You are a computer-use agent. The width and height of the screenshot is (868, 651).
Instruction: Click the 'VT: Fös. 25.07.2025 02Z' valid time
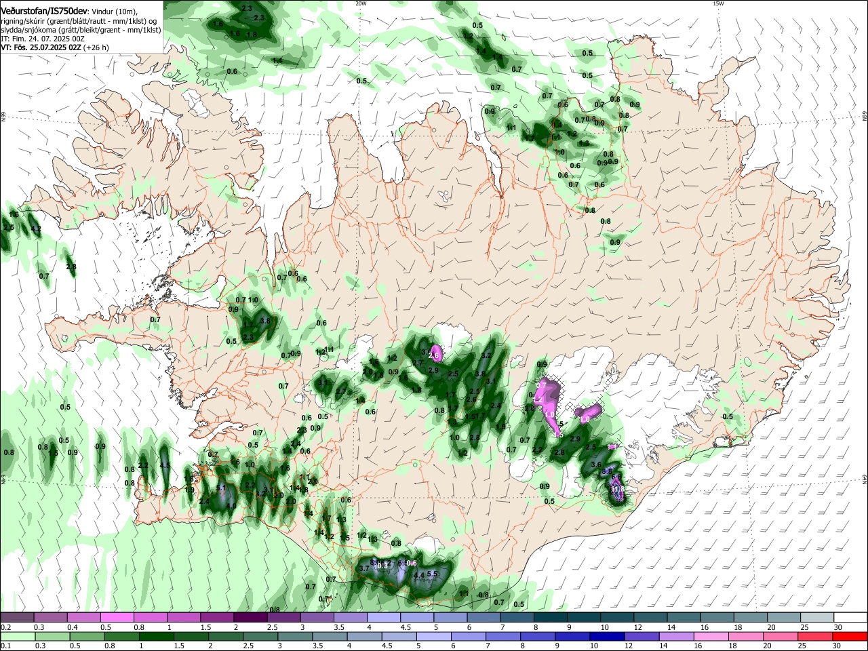pyautogui.click(x=41, y=47)
